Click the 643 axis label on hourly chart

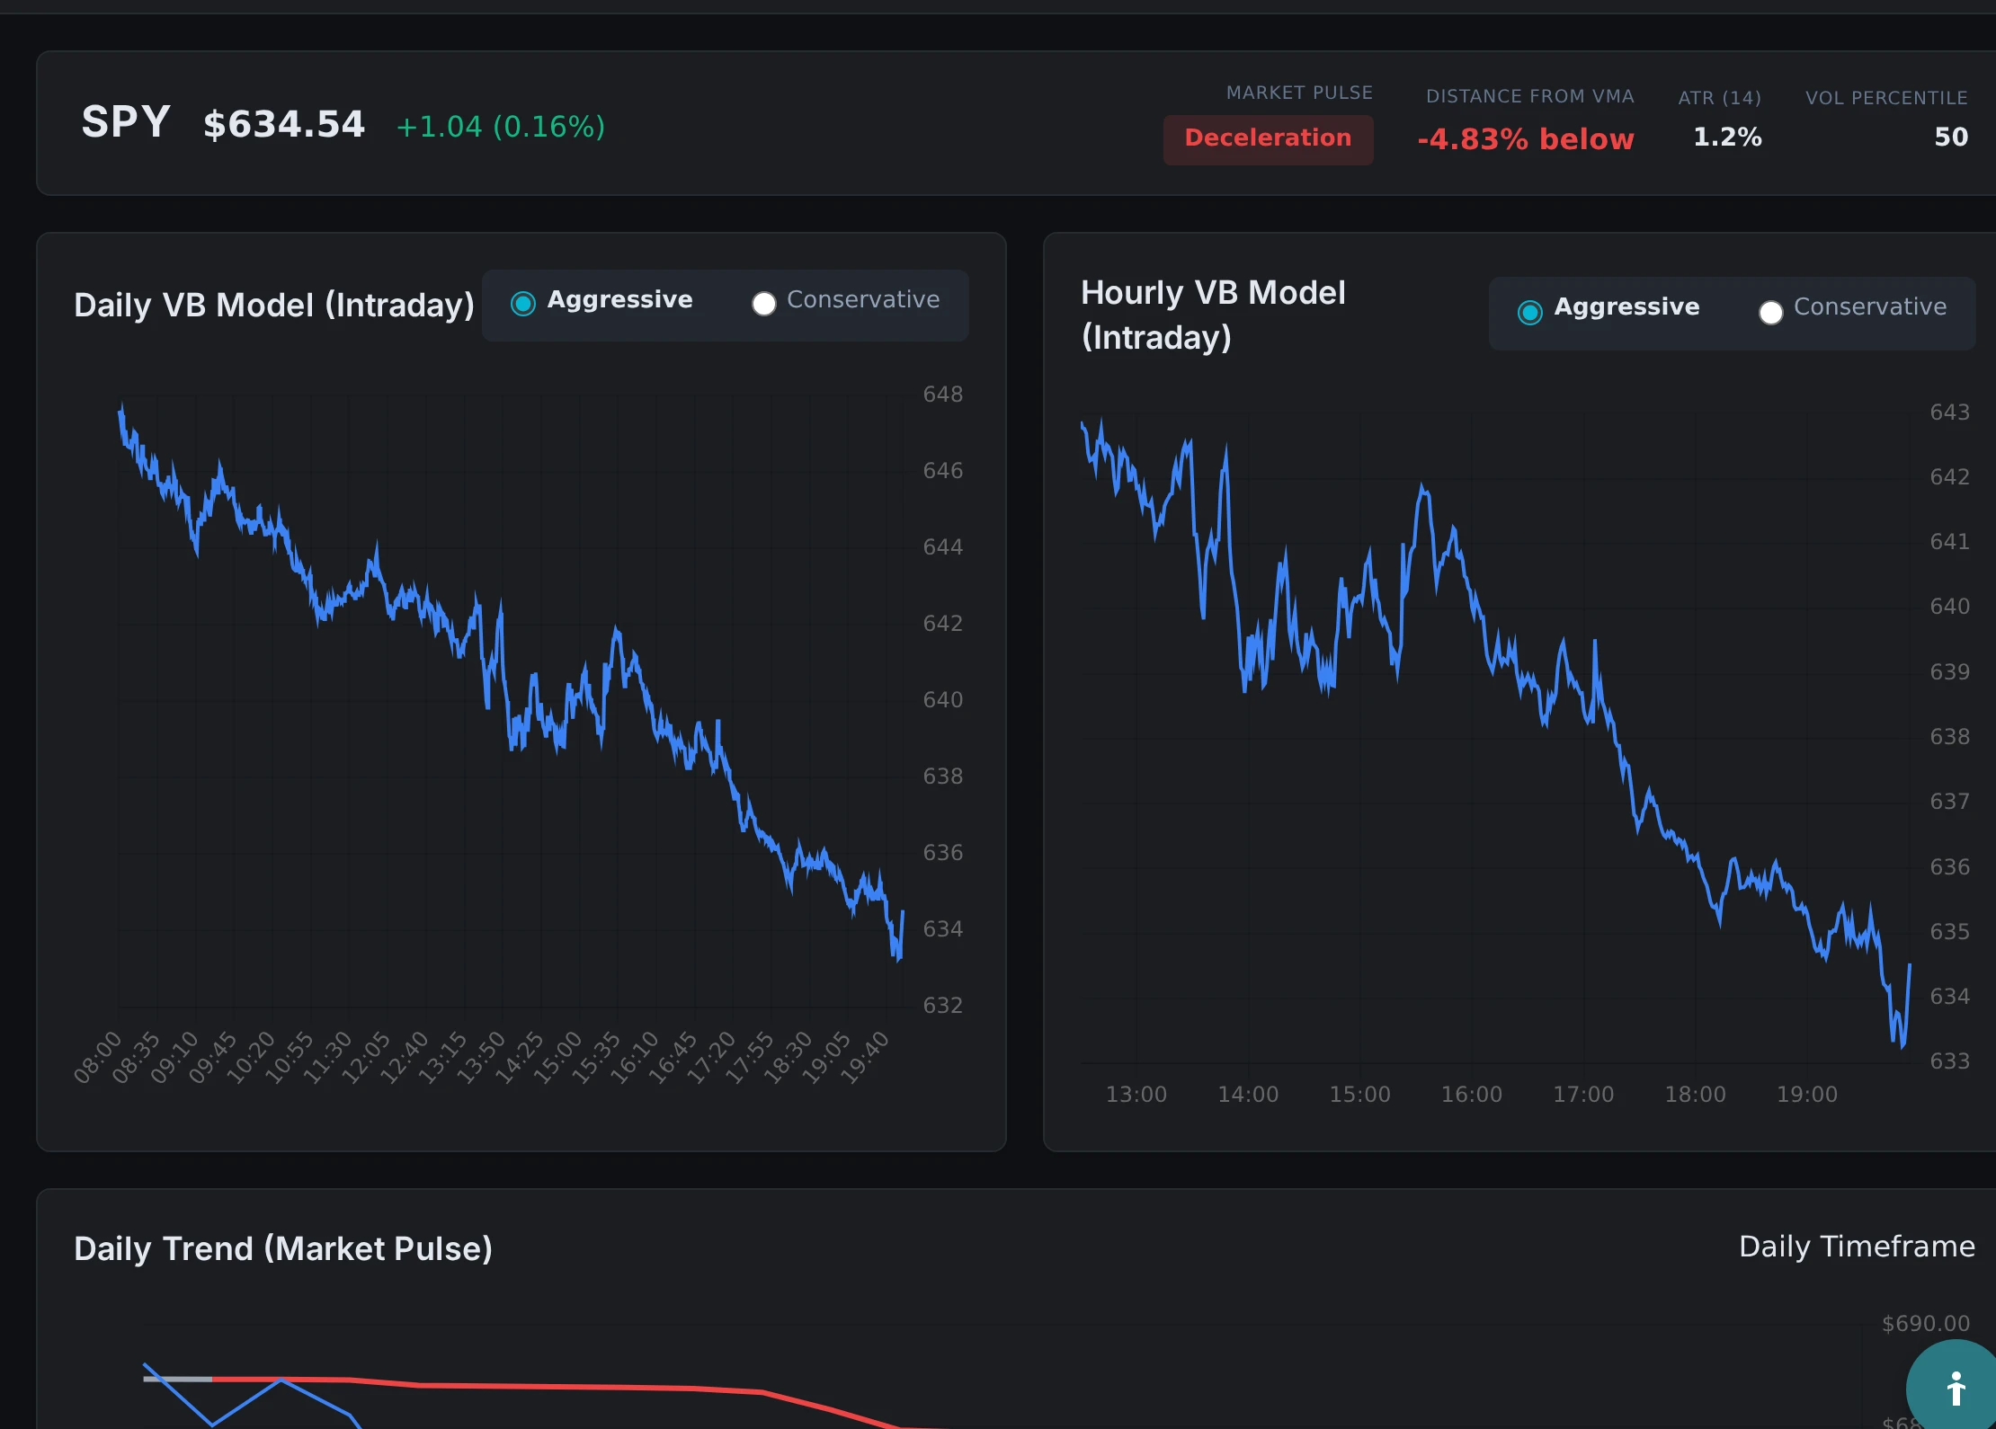(x=1950, y=413)
